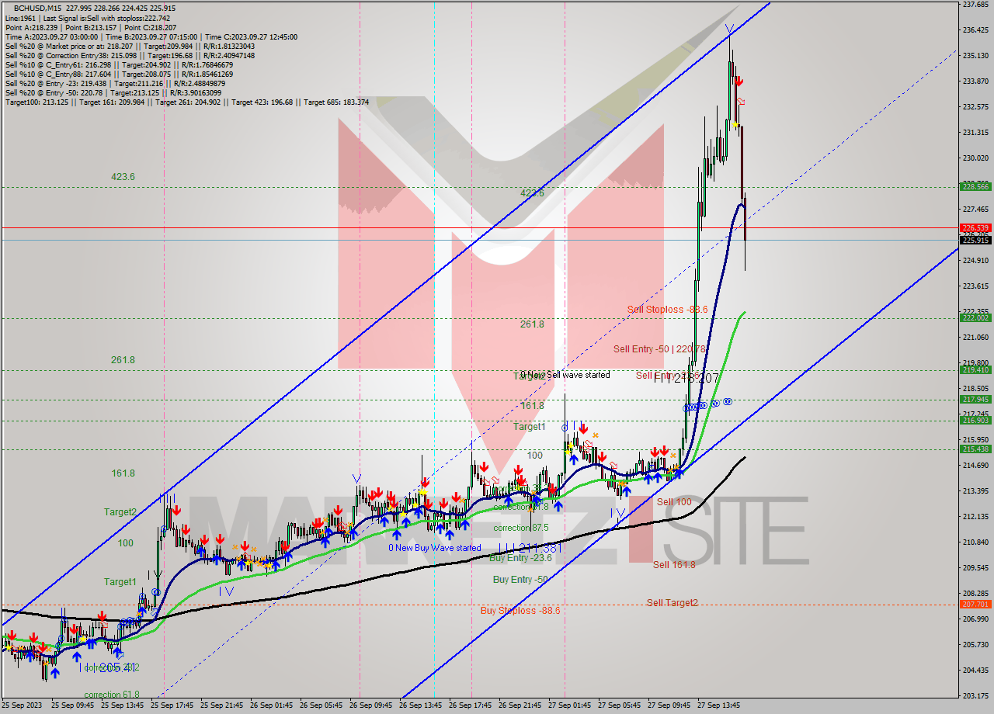Click the '25 Sep 2023' time axis label

(x=23, y=706)
